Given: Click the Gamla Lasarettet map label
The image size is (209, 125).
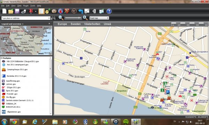Looking at the screenshot, I should pos(104,83).
